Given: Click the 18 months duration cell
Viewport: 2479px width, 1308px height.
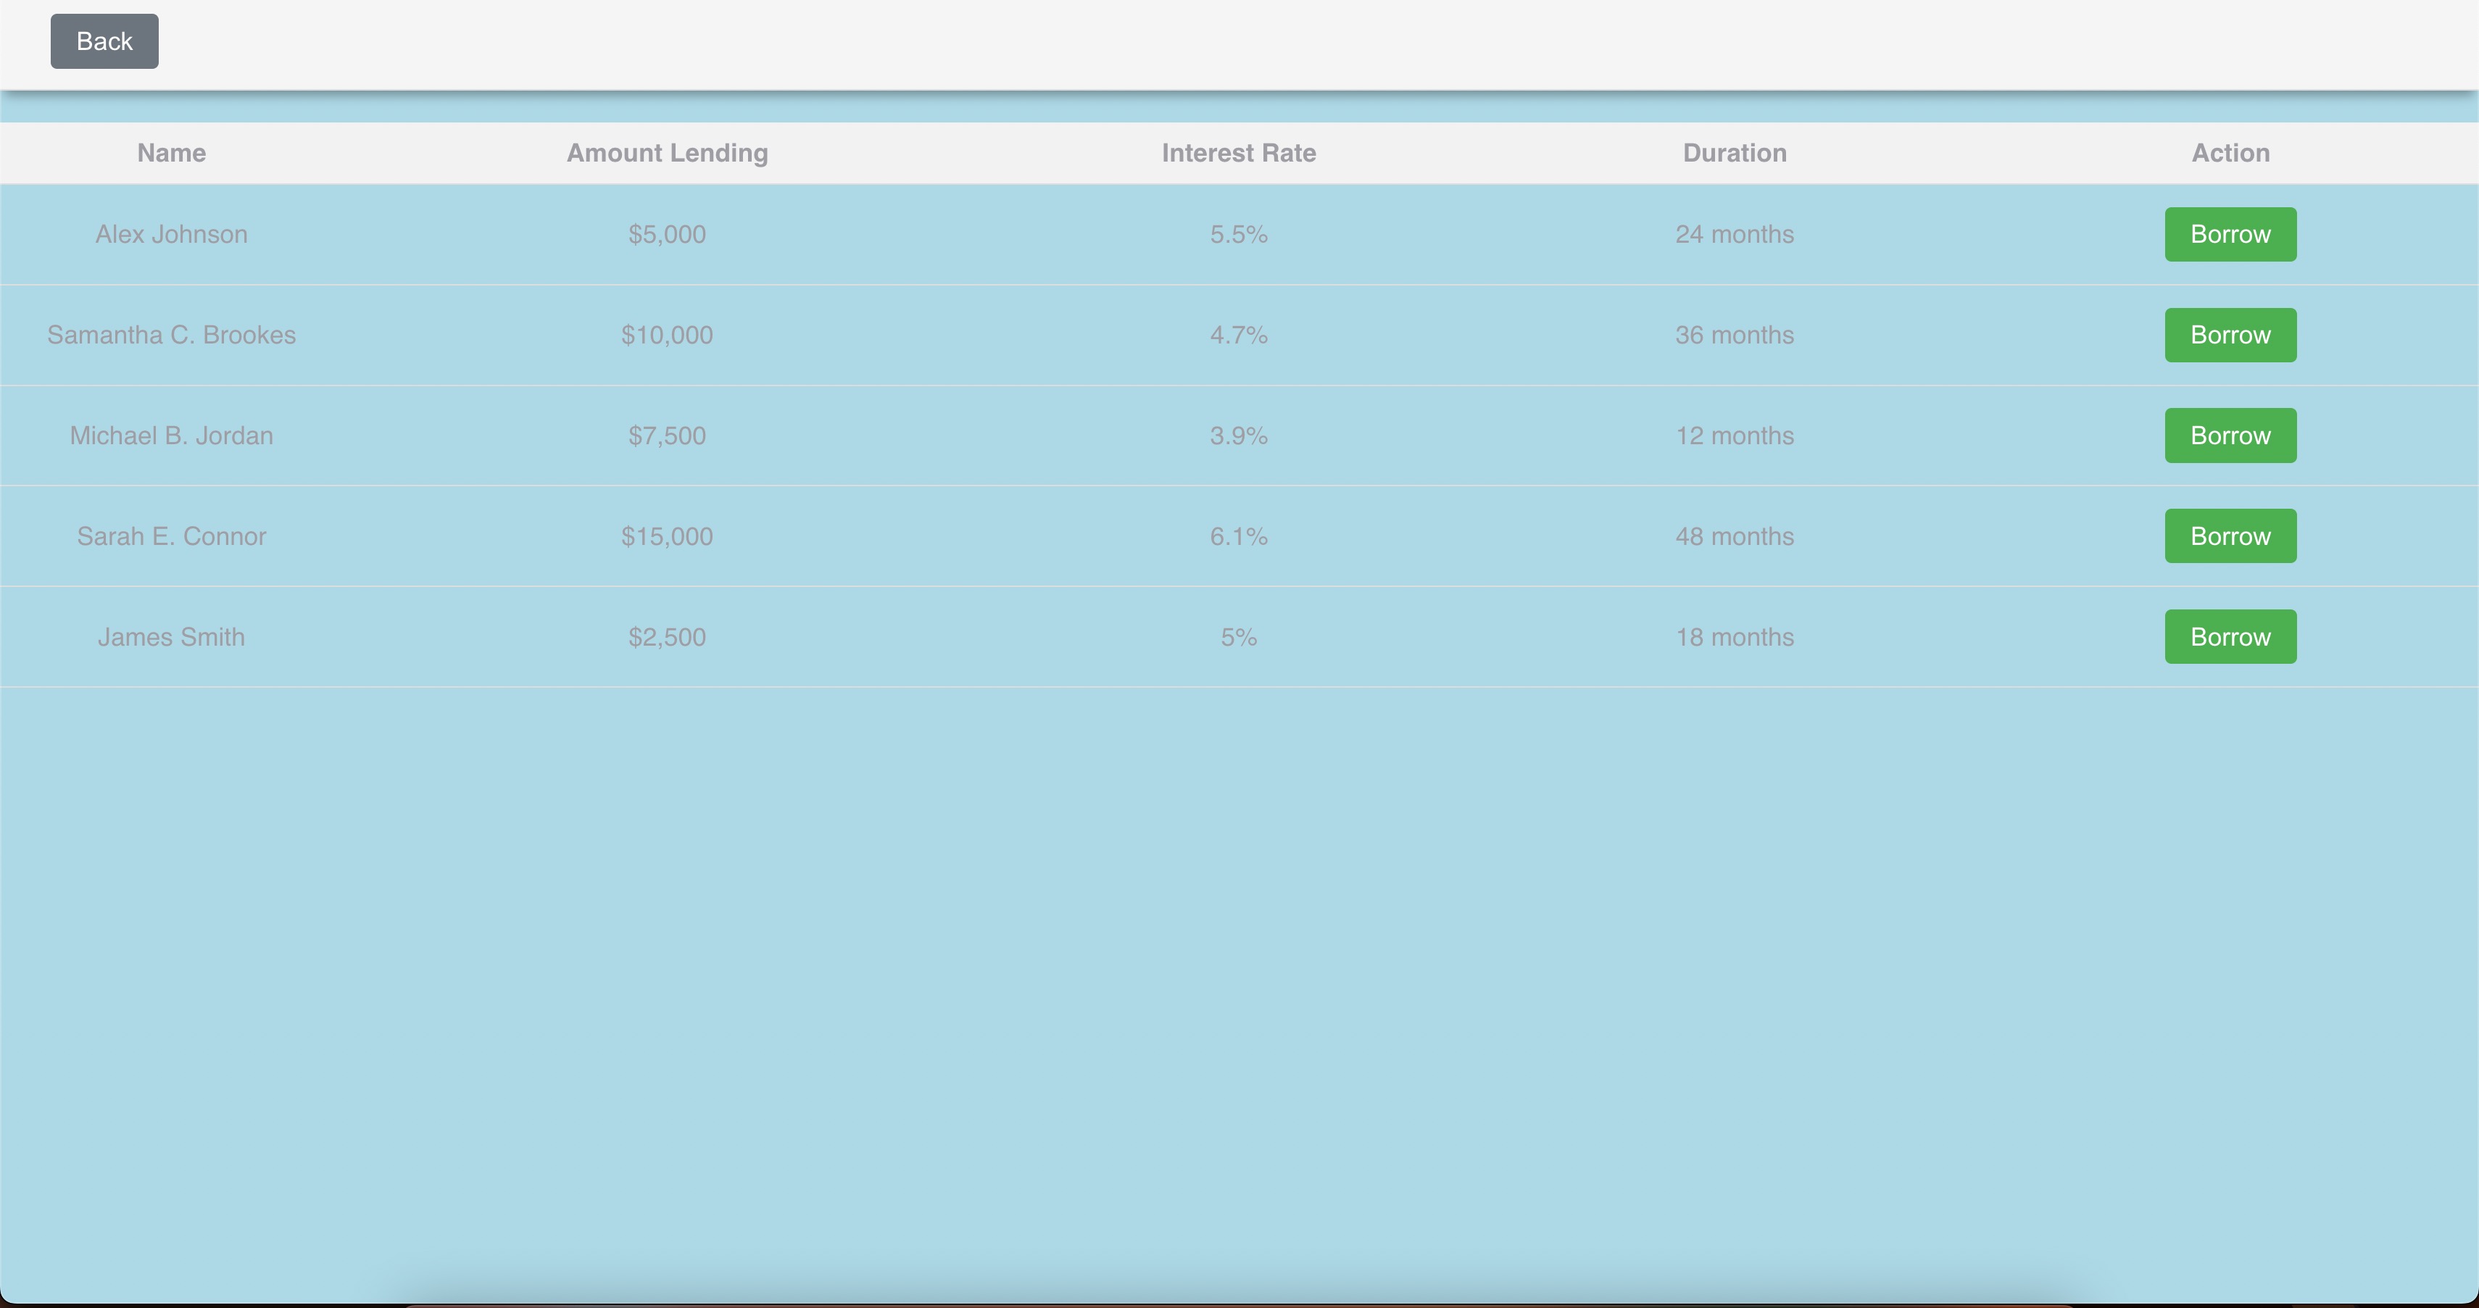Looking at the screenshot, I should pyautogui.click(x=1734, y=637).
